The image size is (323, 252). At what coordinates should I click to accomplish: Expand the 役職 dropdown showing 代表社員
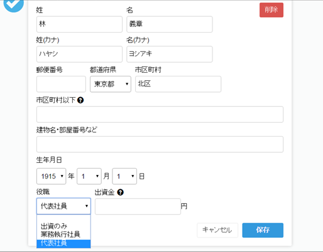point(63,206)
